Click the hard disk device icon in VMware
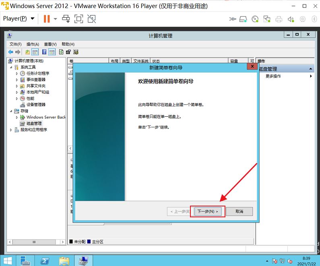Viewport: 320px width, 266px height. click(243, 19)
